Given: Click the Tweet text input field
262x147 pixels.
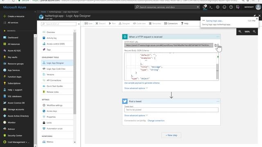Looking at the screenshot, I should (171, 110).
